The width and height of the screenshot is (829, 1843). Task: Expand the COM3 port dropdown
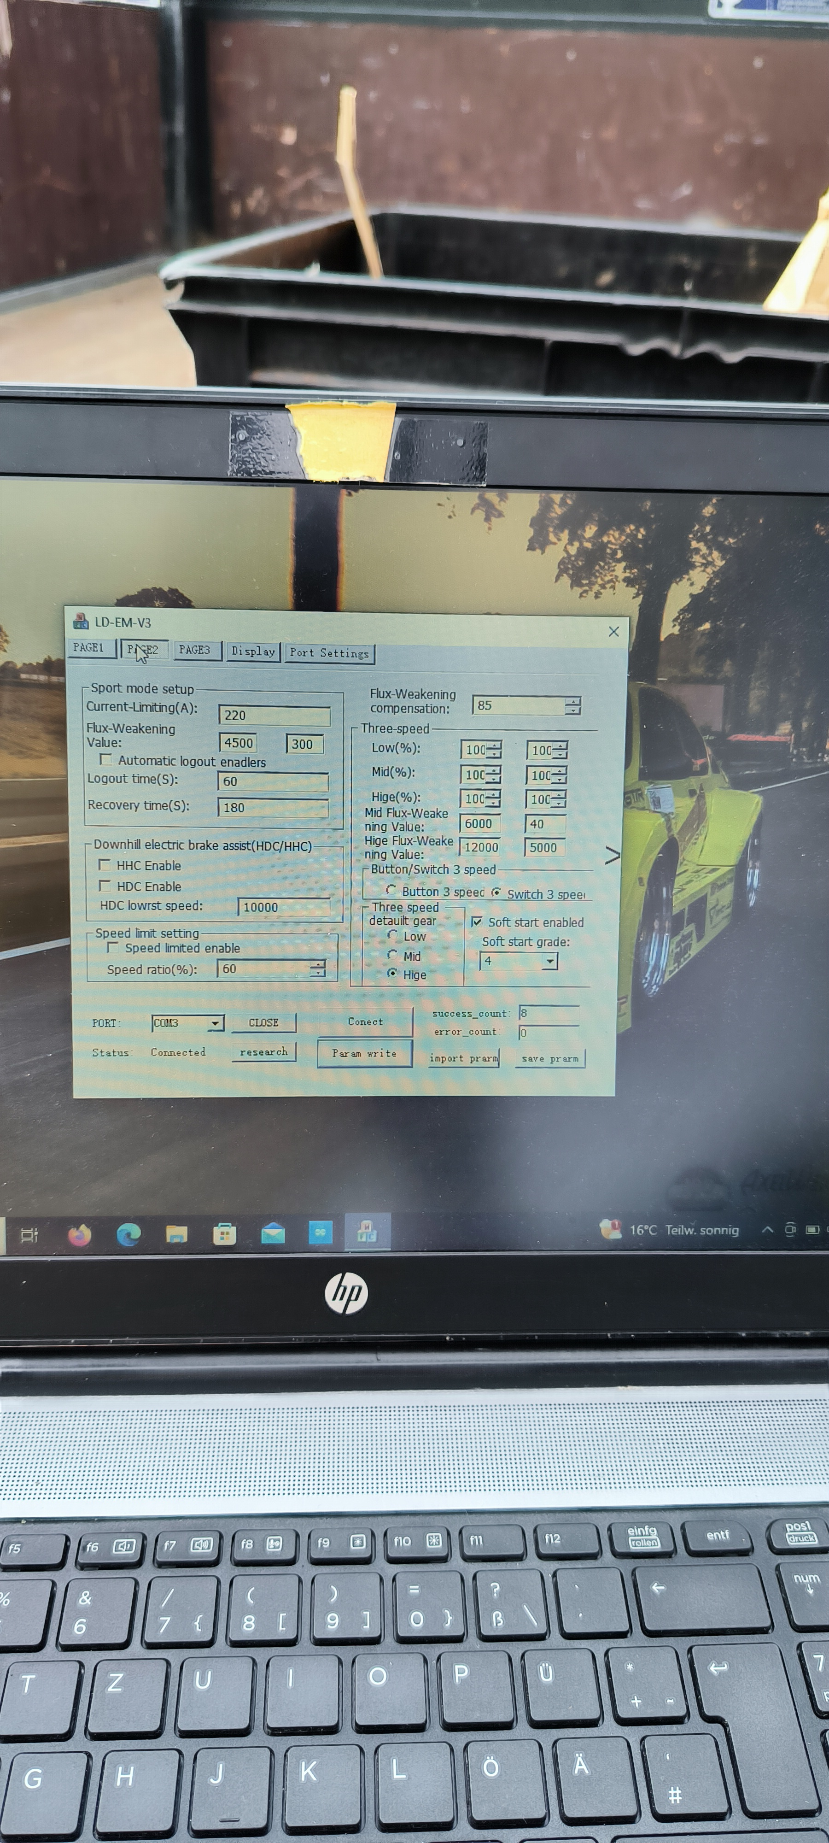tap(215, 1023)
